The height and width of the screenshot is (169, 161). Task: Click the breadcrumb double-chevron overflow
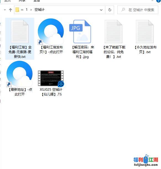click(22, 10)
